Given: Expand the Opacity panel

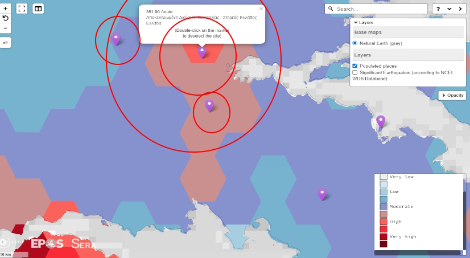Looking at the screenshot, I should [x=452, y=96].
